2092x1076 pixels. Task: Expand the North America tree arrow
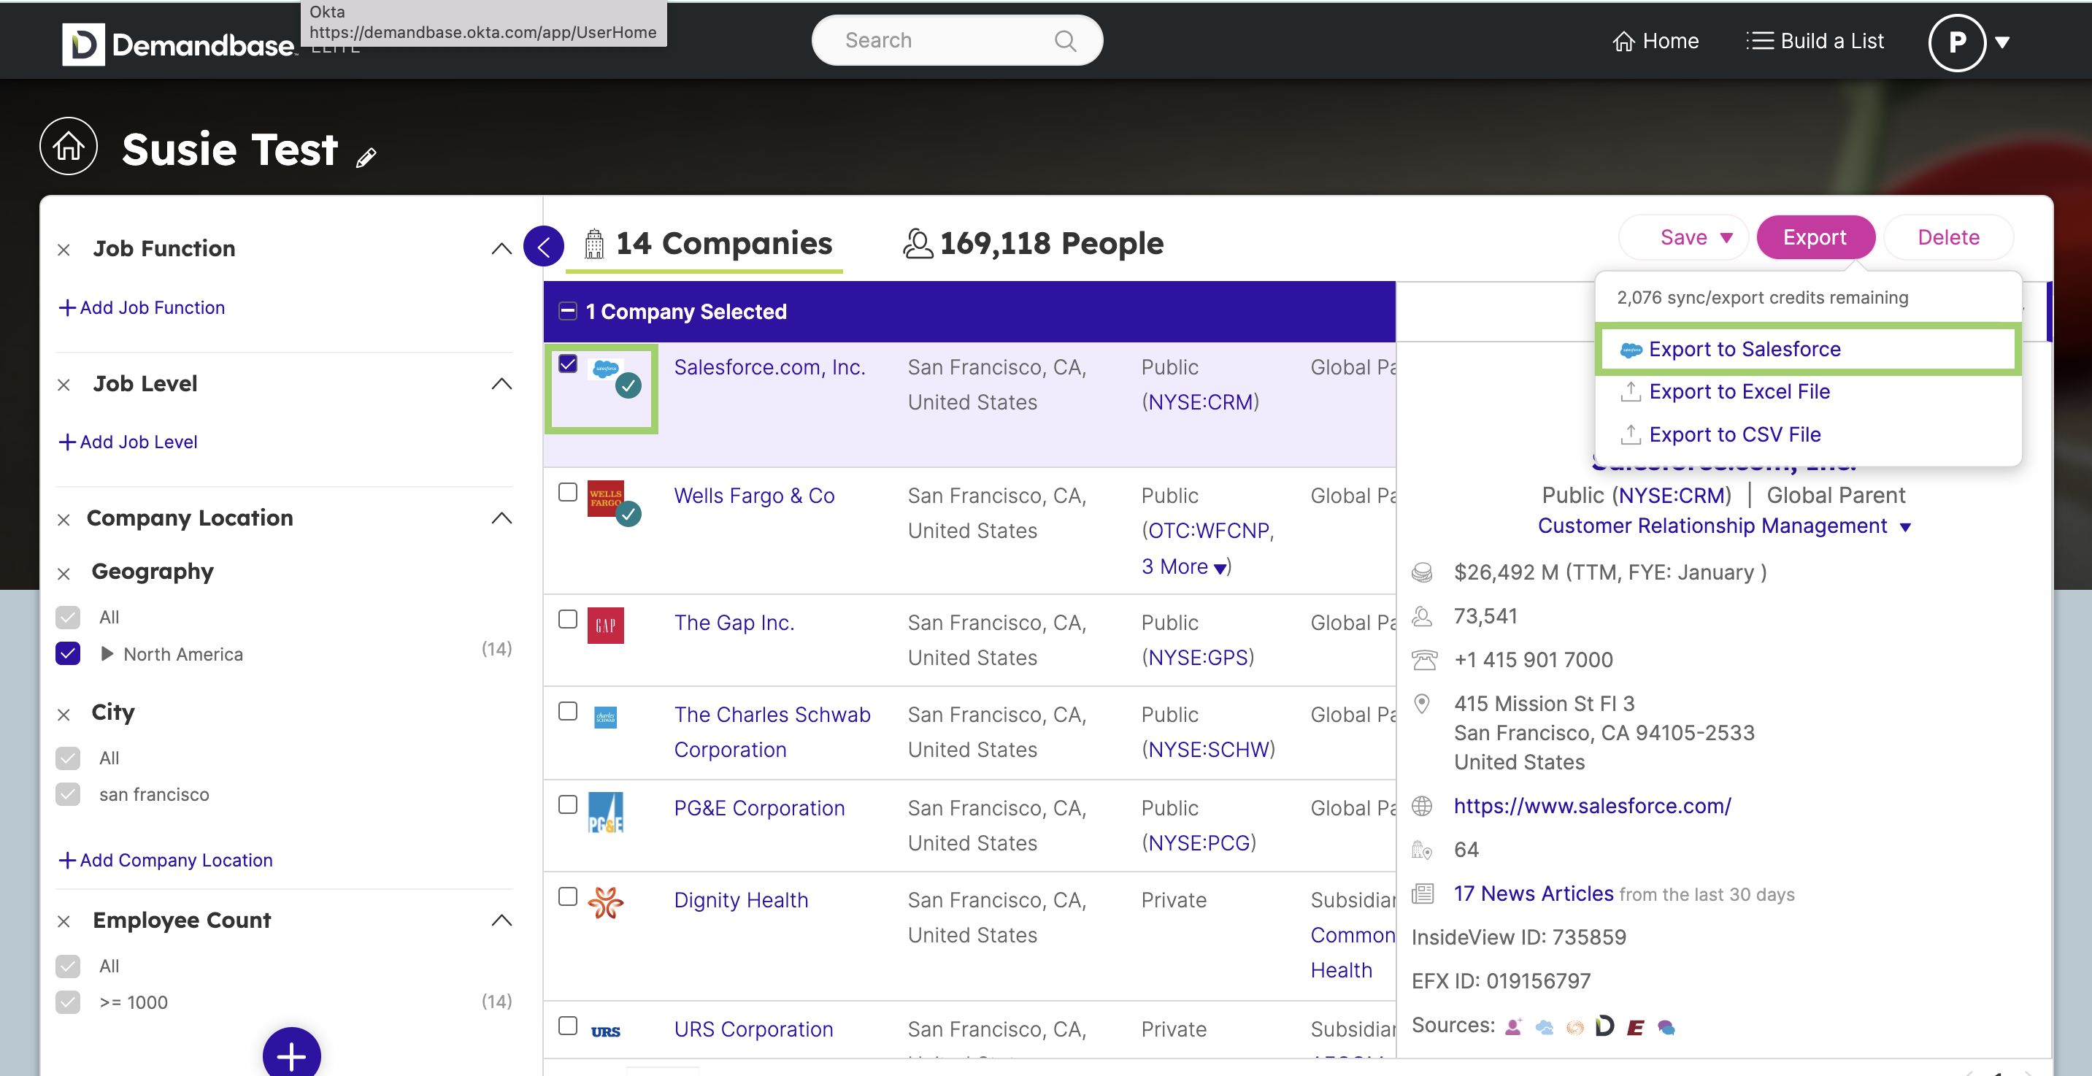107,653
